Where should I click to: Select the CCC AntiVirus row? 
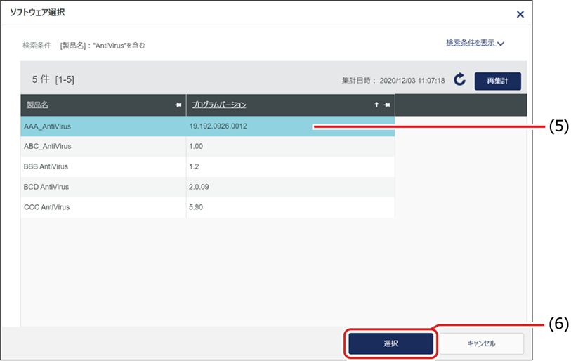[x=208, y=207]
